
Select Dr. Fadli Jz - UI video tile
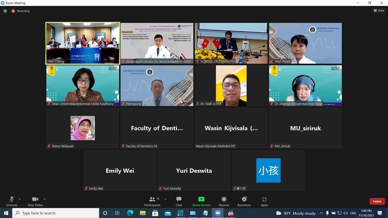tap(231, 86)
